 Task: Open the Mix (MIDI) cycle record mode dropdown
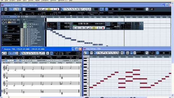(52, 26)
